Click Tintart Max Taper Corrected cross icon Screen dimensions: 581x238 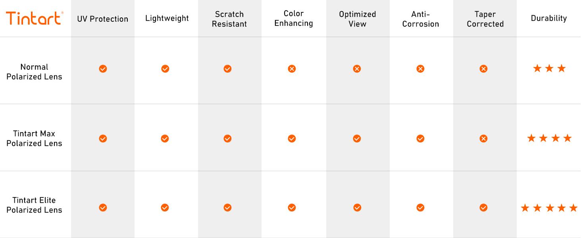point(483,138)
